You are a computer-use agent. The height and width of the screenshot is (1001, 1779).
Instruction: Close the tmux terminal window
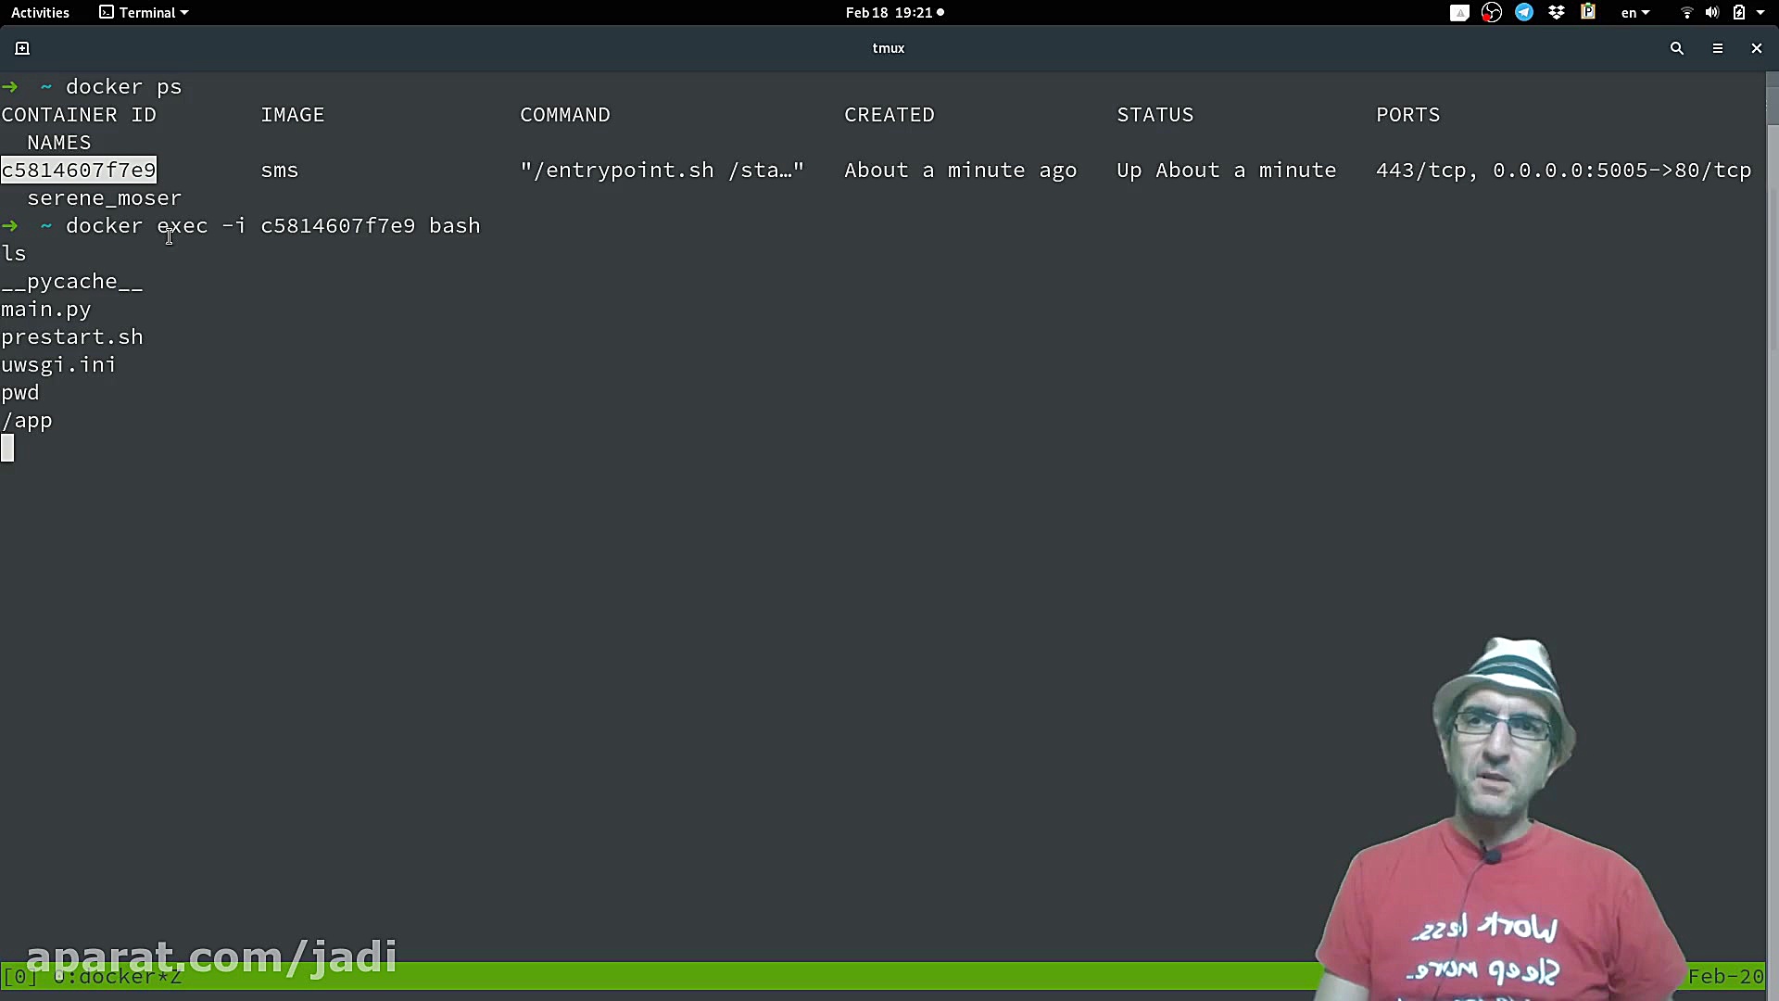click(1756, 48)
